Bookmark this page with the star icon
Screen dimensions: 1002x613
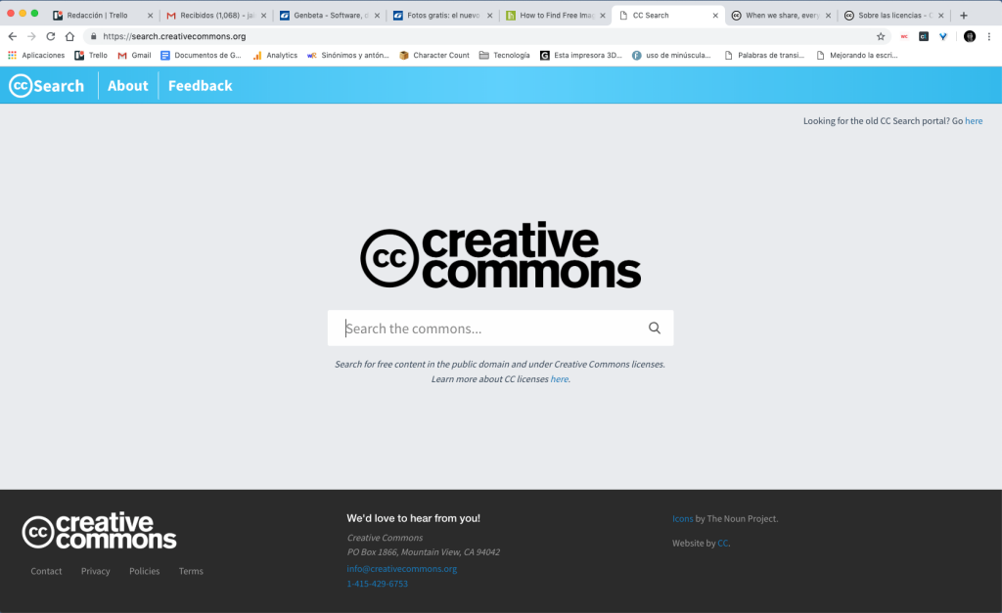(881, 36)
